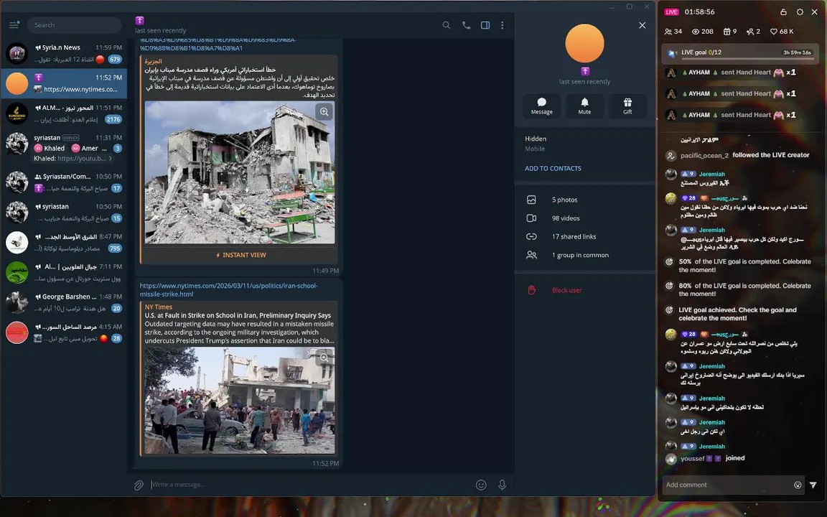Click the LIVE badge in stream panel
827x517 pixels.
click(671, 11)
